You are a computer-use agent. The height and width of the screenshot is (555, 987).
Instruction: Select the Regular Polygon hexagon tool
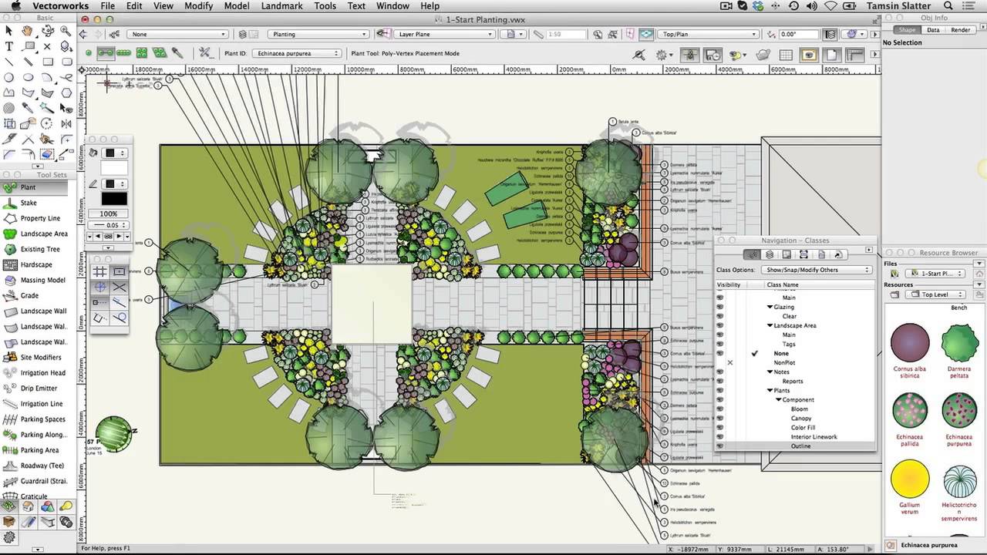click(66, 92)
